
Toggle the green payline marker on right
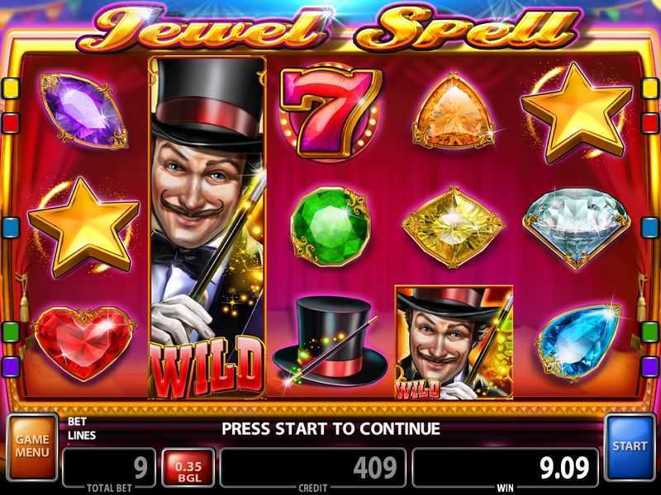649,332
